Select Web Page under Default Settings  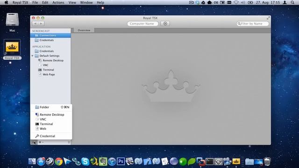pos(50,75)
